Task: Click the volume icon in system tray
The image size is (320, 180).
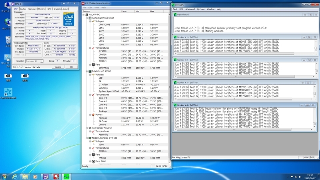Action: (300, 177)
